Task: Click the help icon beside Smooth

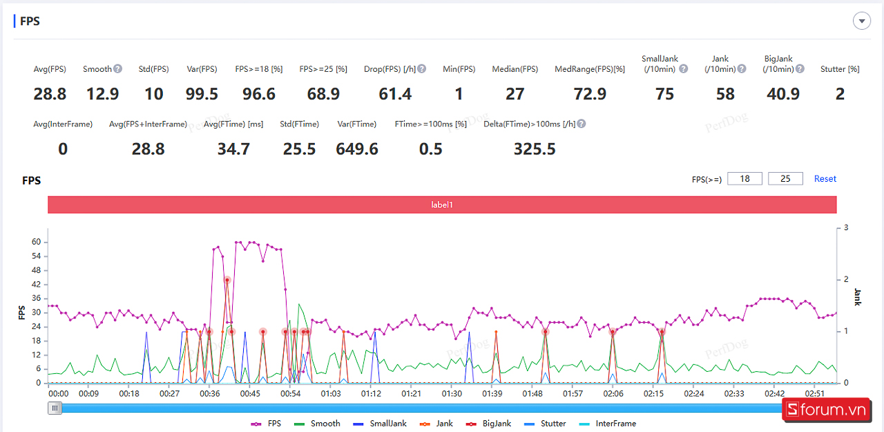Action: pyautogui.click(x=118, y=69)
